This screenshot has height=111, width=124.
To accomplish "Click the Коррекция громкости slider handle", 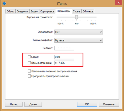I will tap(77, 17).
